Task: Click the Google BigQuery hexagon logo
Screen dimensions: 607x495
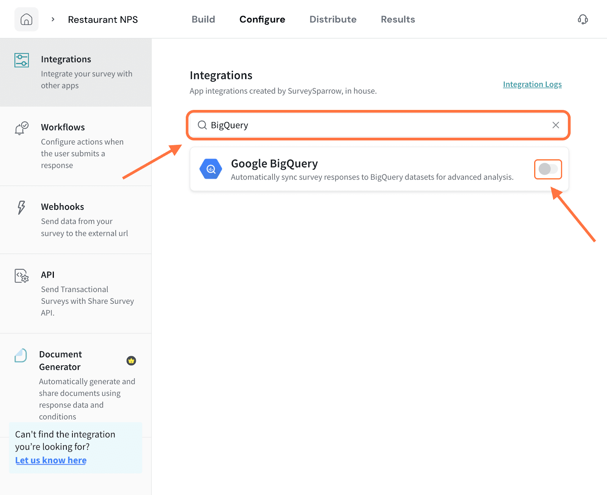Action: 211,169
